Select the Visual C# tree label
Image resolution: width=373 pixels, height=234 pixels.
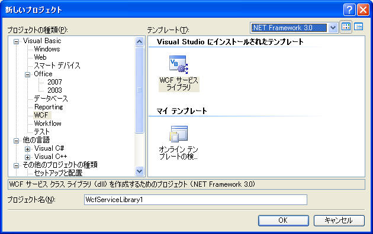point(49,148)
